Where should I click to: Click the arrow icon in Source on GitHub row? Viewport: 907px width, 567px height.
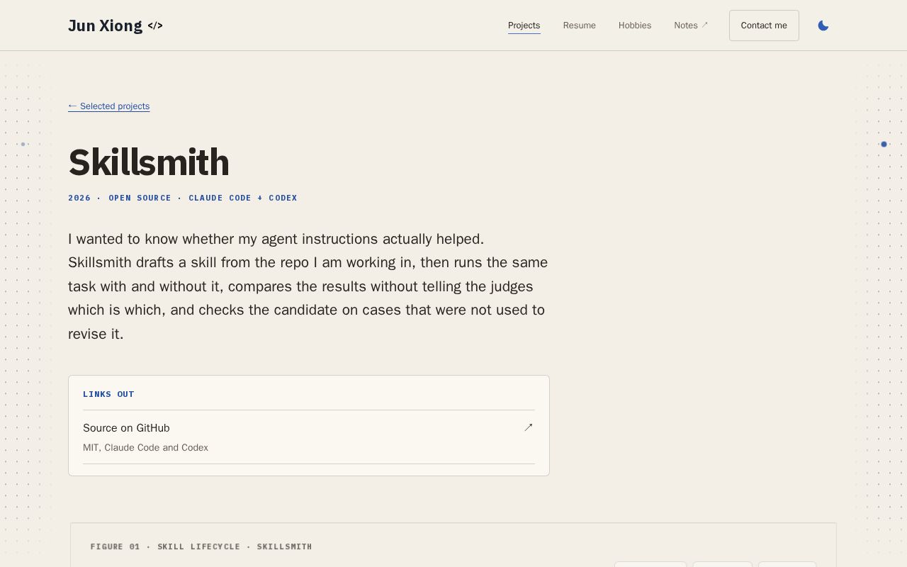(529, 427)
